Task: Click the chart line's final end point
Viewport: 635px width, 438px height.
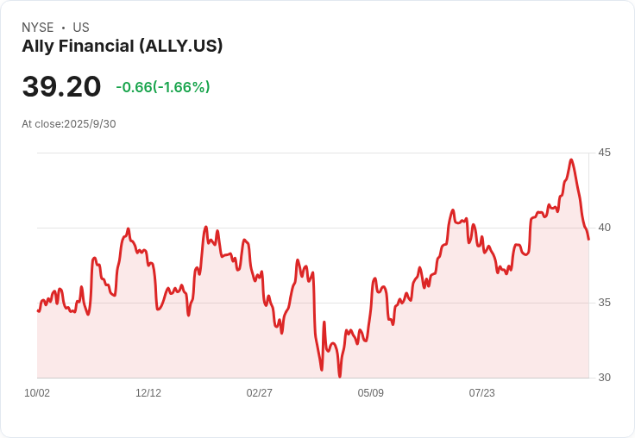Action: (x=588, y=239)
